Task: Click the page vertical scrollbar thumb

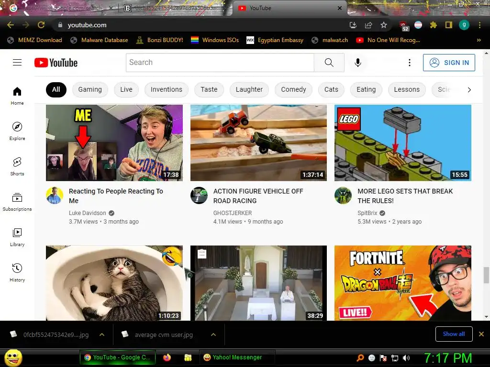Action: (486, 275)
